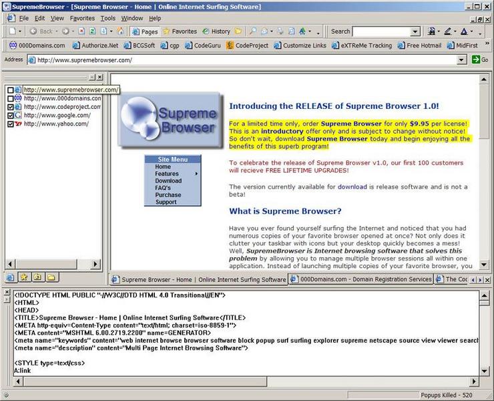This screenshot has height=401, width=494.
Task: Click the font color A icon
Action: pyautogui.click(x=464, y=31)
